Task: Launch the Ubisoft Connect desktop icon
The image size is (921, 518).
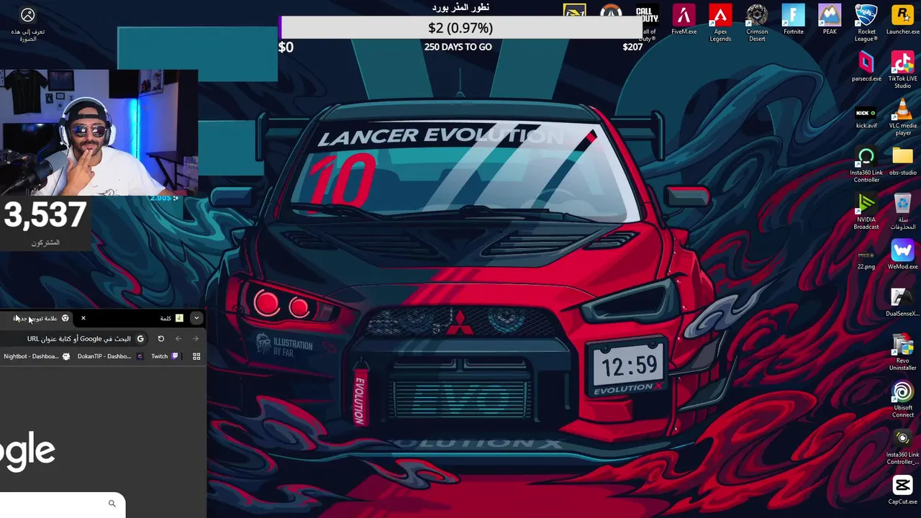Action: pos(902,399)
